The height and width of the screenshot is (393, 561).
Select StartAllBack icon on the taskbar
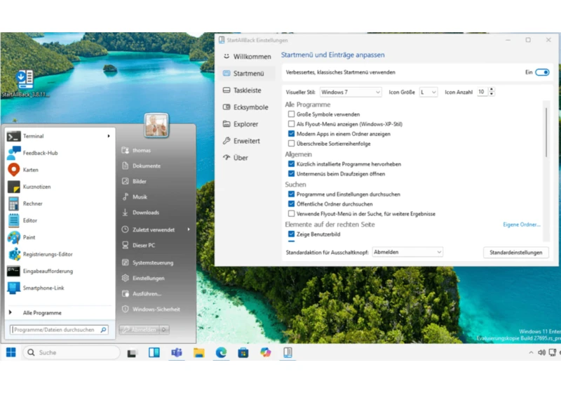(288, 352)
